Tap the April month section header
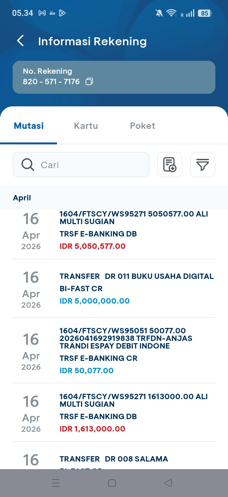 (x=22, y=198)
